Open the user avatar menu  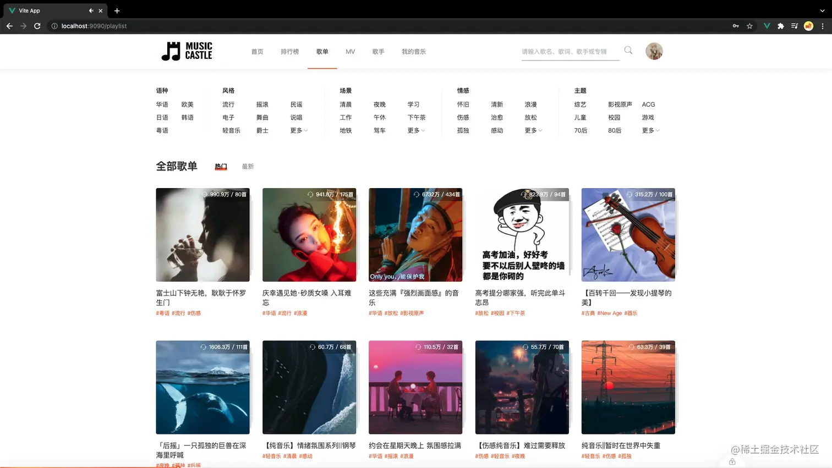click(654, 51)
